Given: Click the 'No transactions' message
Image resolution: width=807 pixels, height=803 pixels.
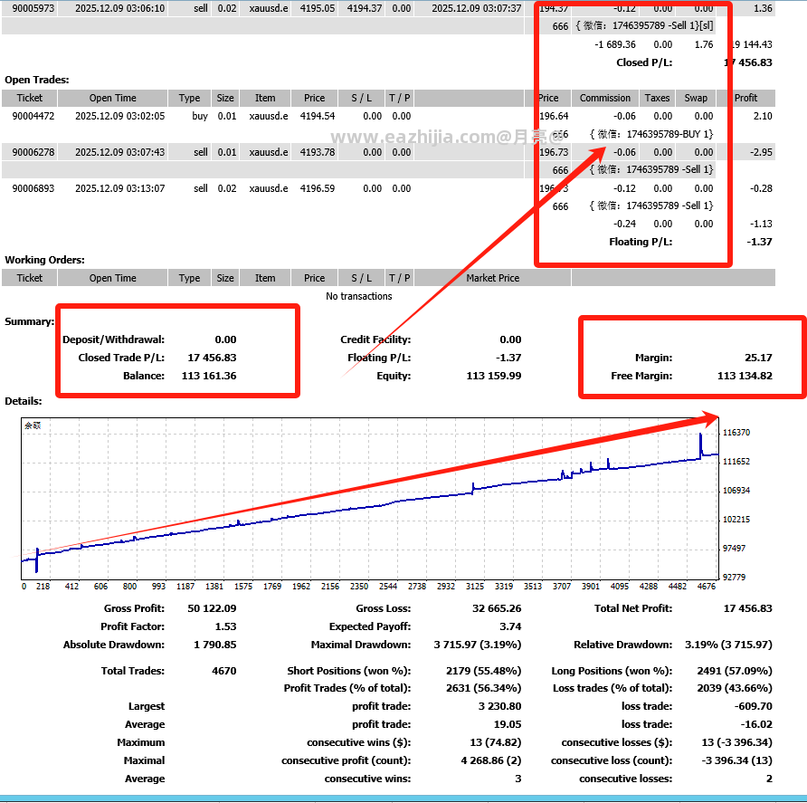Looking at the screenshot, I should point(359,296).
